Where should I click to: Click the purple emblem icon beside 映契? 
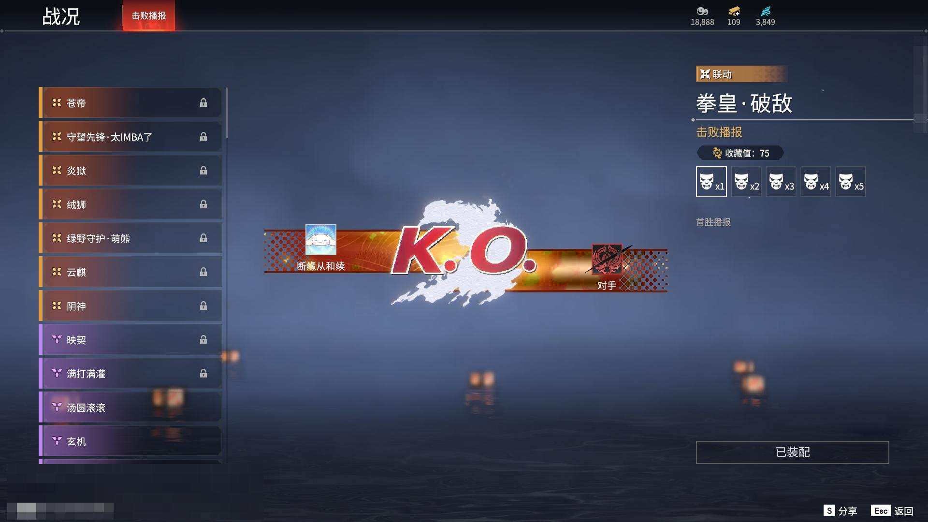[56, 339]
